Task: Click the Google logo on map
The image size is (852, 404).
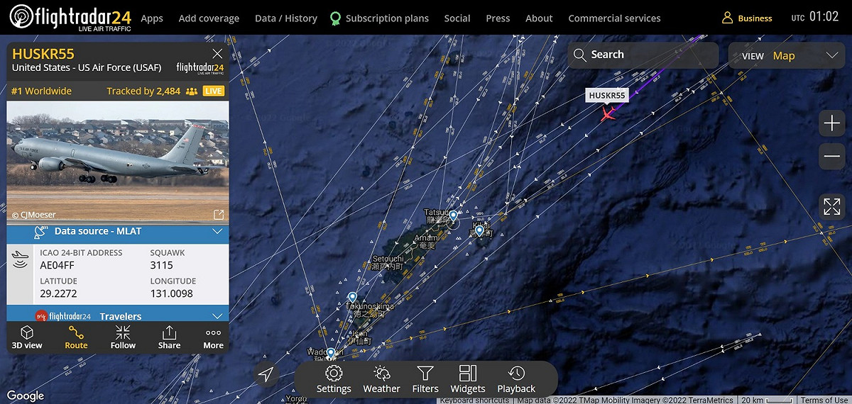Action: [x=25, y=395]
